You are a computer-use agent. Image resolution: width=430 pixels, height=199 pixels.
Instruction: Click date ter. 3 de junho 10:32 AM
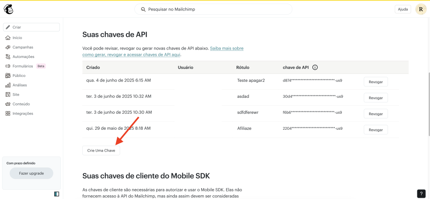(x=119, y=97)
